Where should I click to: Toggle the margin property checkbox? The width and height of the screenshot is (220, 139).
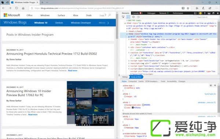coord(125,96)
